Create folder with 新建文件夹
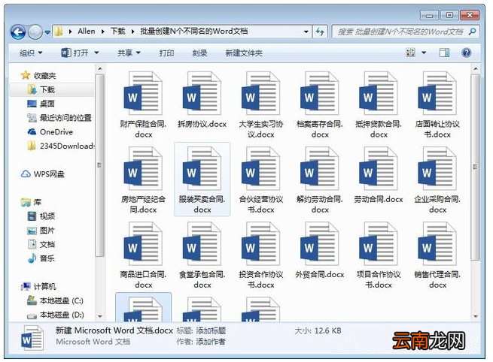This screenshot has width=493, height=362. pos(244,53)
